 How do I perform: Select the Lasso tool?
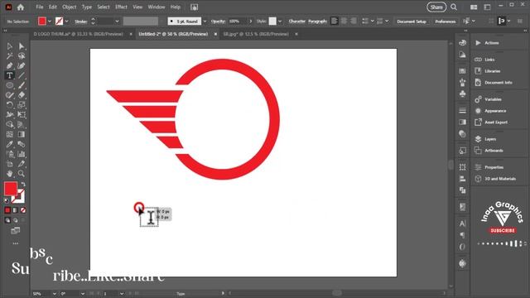22,56
